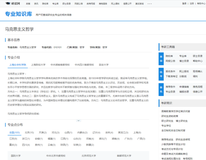Click 分数线 in the 统考 section
Viewport: 206px width, 160px height.
[183, 76]
